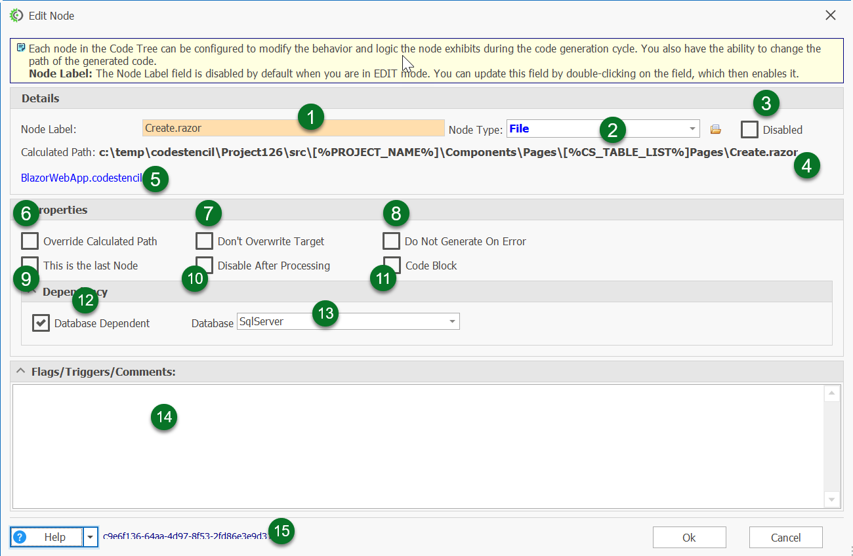Open the BlazorWebApp.codestencil link
The width and height of the screenshot is (853, 556).
[x=81, y=178]
